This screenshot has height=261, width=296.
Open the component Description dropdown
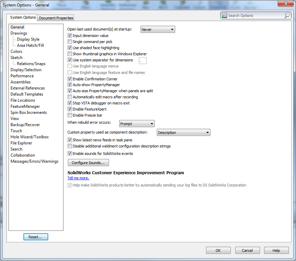click(x=183, y=133)
